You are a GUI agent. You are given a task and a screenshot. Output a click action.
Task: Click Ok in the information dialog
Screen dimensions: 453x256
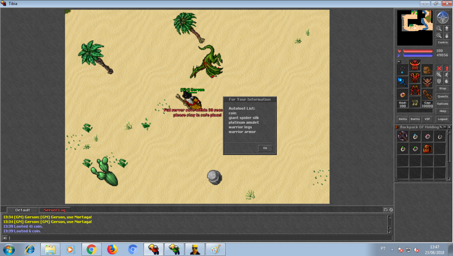tap(265, 148)
